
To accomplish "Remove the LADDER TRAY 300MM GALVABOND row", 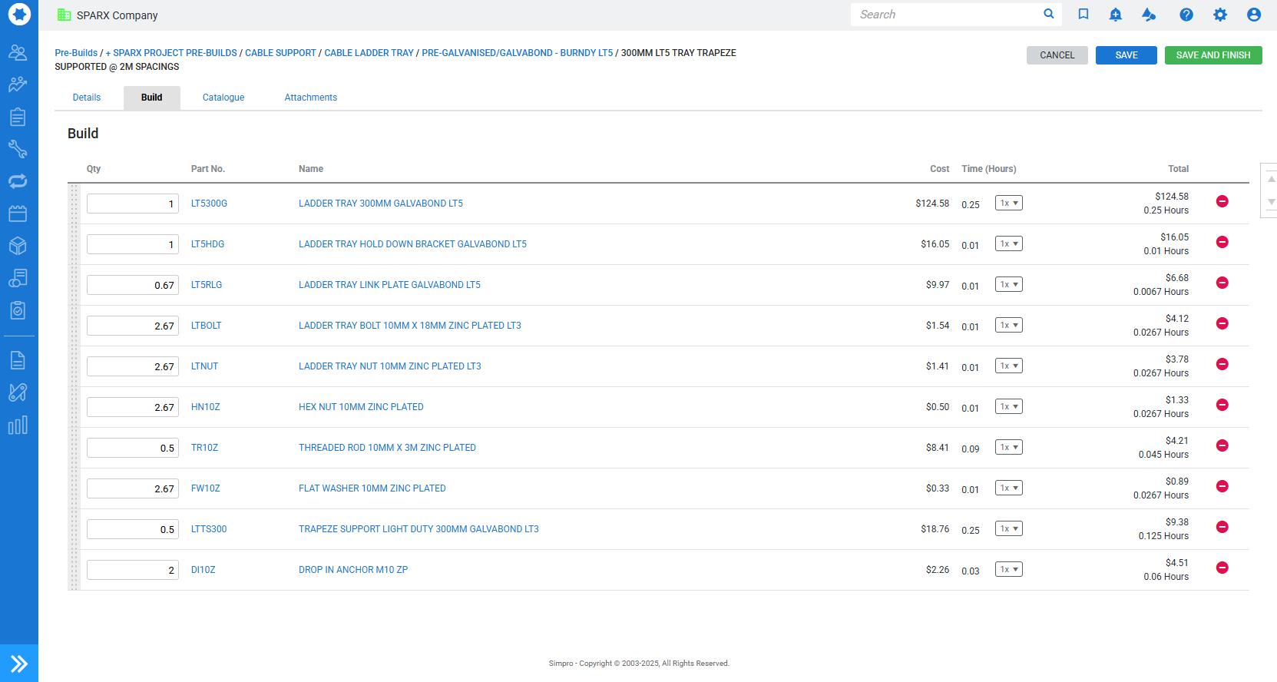I will pyautogui.click(x=1222, y=201).
